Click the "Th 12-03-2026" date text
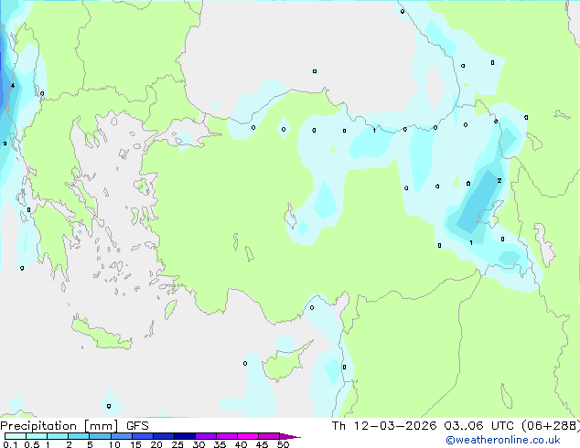This screenshot has width=580, height=448. (x=384, y=426)
